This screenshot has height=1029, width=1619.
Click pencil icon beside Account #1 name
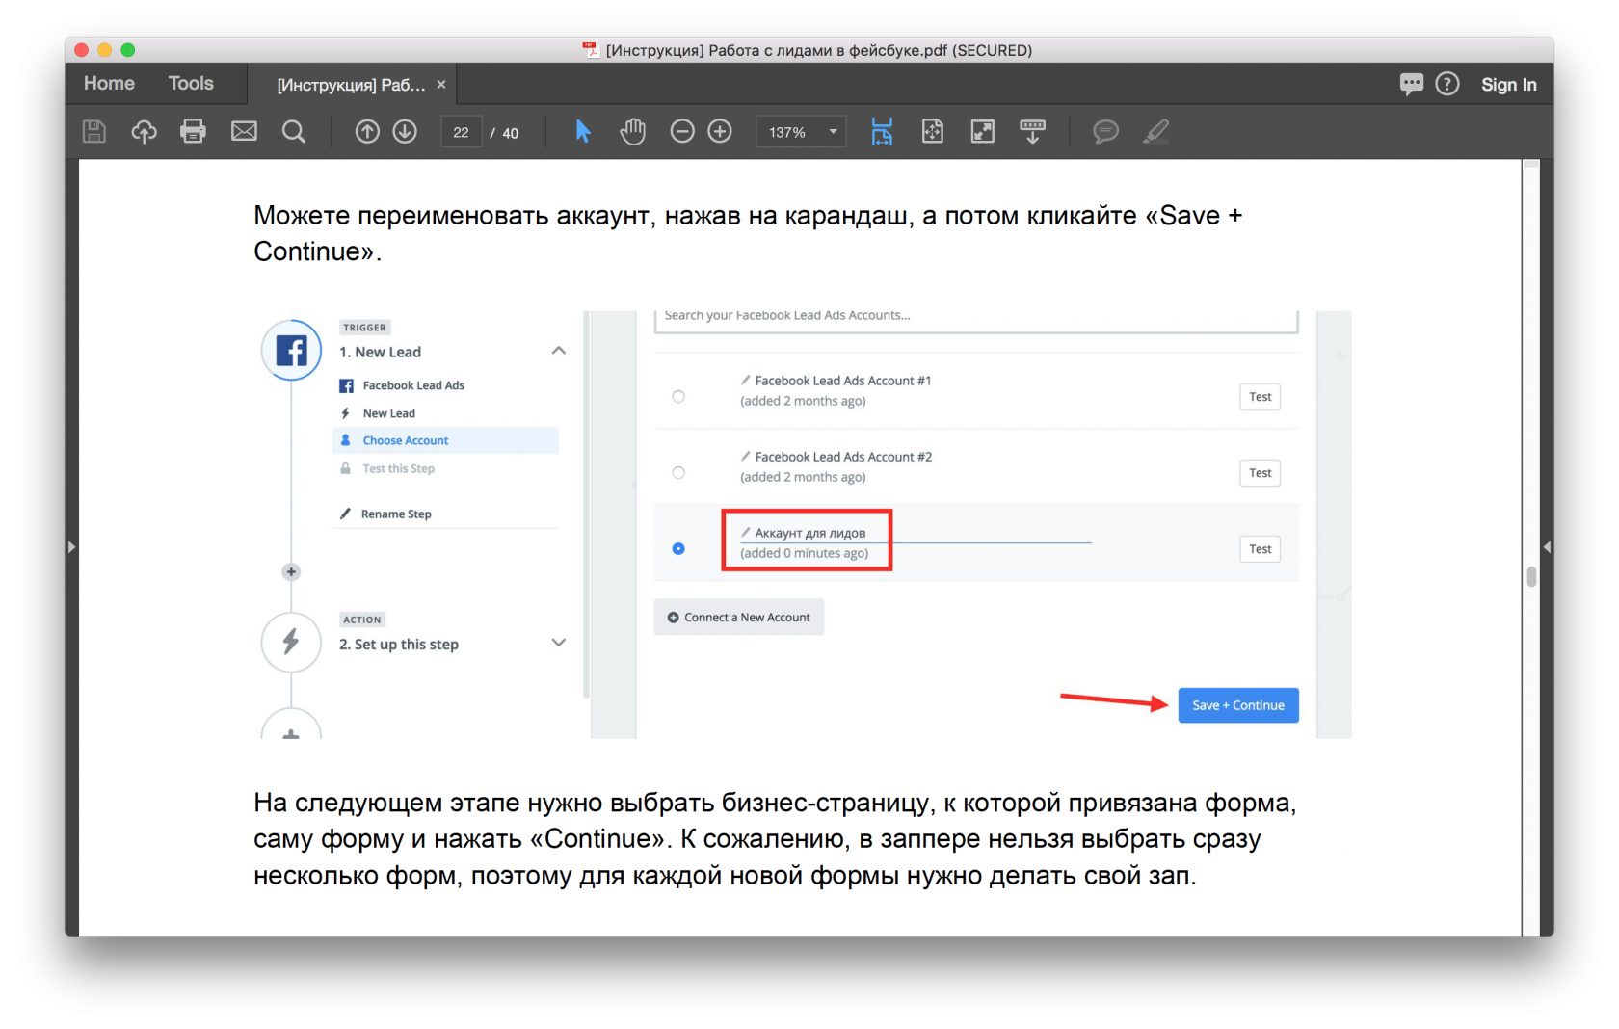[745, 380]
